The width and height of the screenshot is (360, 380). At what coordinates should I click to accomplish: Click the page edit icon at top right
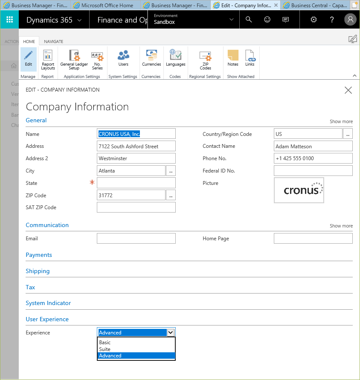[352, 39]
